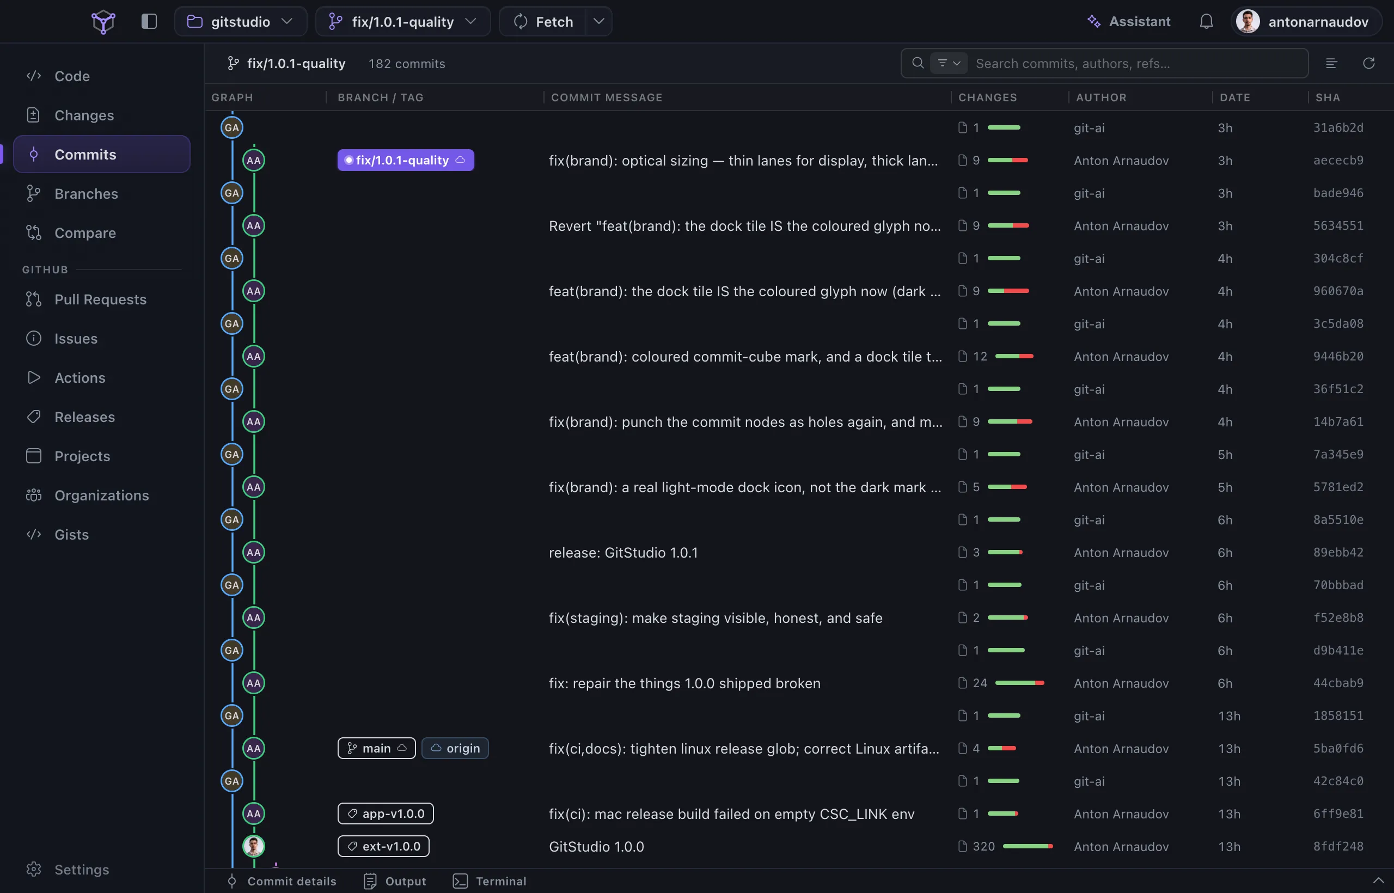Open the Terminal tab

click(490, 881)
